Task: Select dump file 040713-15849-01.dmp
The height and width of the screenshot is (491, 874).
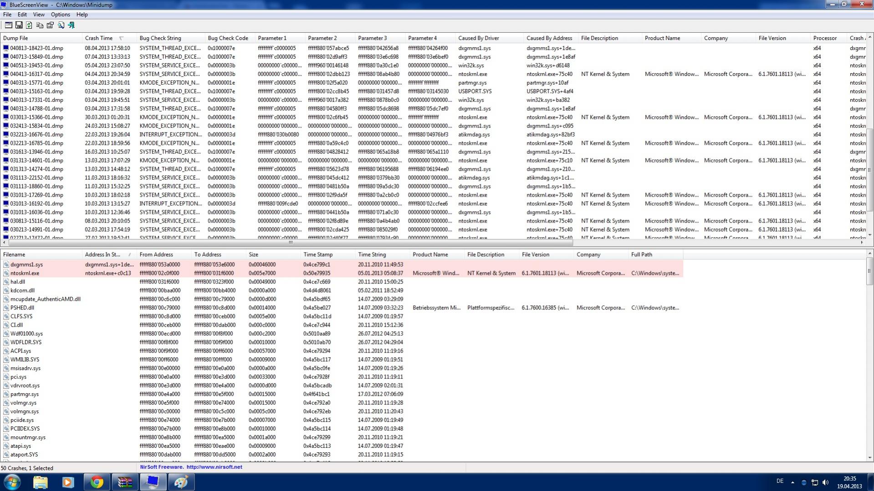Action: click(36, 56)
